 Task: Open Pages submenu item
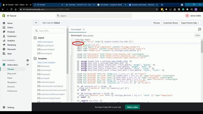tap(10, 78)
